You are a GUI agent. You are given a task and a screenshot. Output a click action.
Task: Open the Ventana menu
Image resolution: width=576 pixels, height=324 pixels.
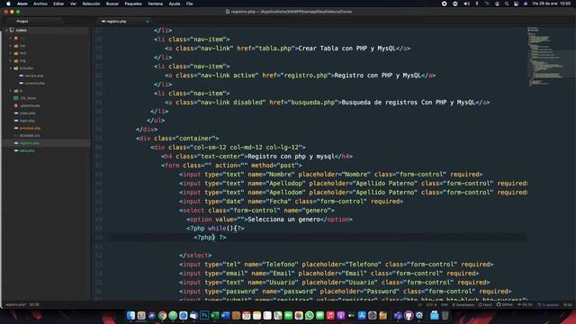(155, 4)
